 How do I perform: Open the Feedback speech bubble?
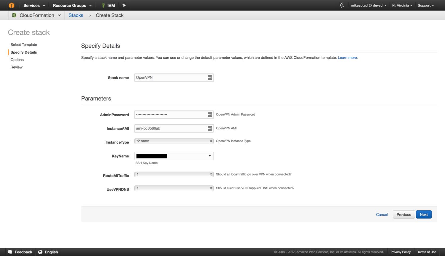pos(10,252)
